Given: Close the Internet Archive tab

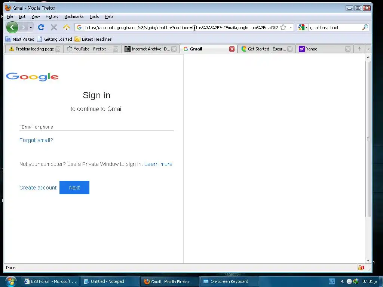Looking at the screenshot, I should coord(174,49).
